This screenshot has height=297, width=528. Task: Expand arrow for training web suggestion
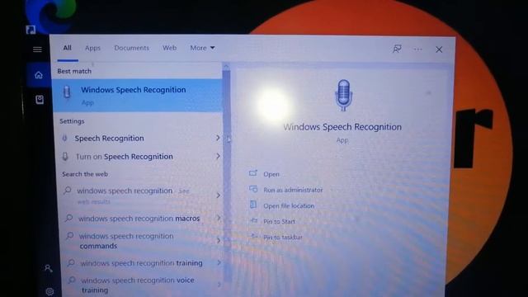(219, 262)
